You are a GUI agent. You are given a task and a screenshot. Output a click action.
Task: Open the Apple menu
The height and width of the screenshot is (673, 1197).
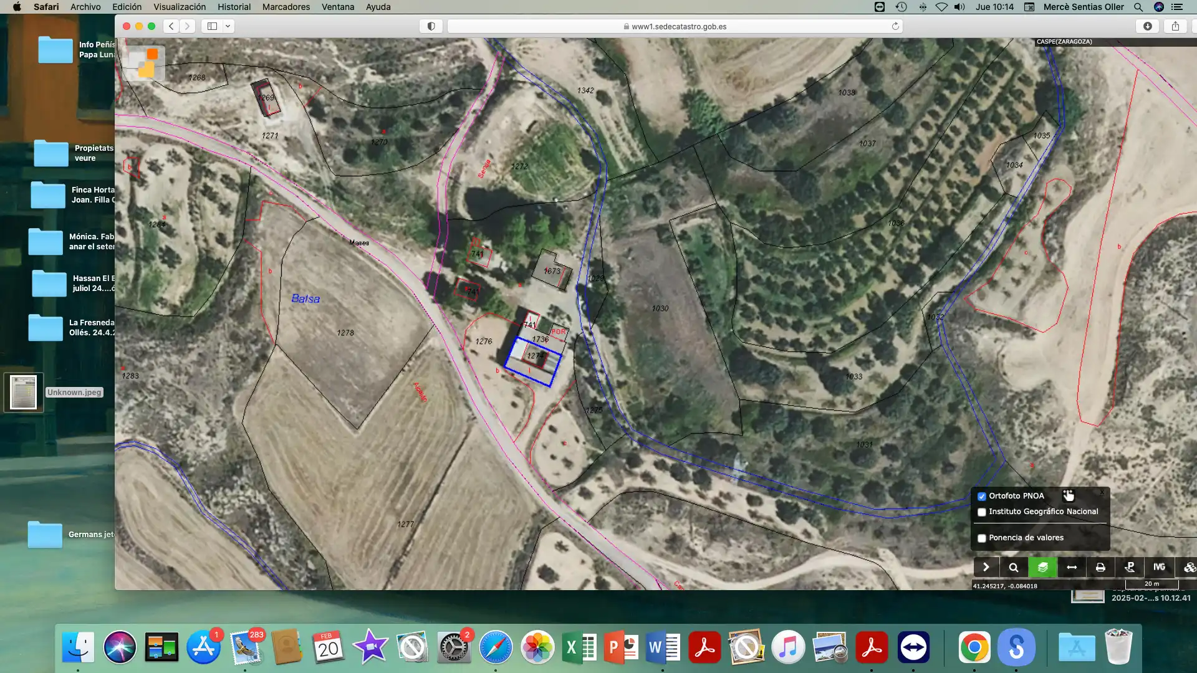click(17, 7)
